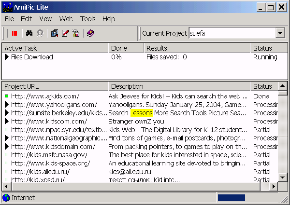Screen dimensions: 290x205
Task: Stop the running task with red stop icon
Action: [x=14, y=33]
